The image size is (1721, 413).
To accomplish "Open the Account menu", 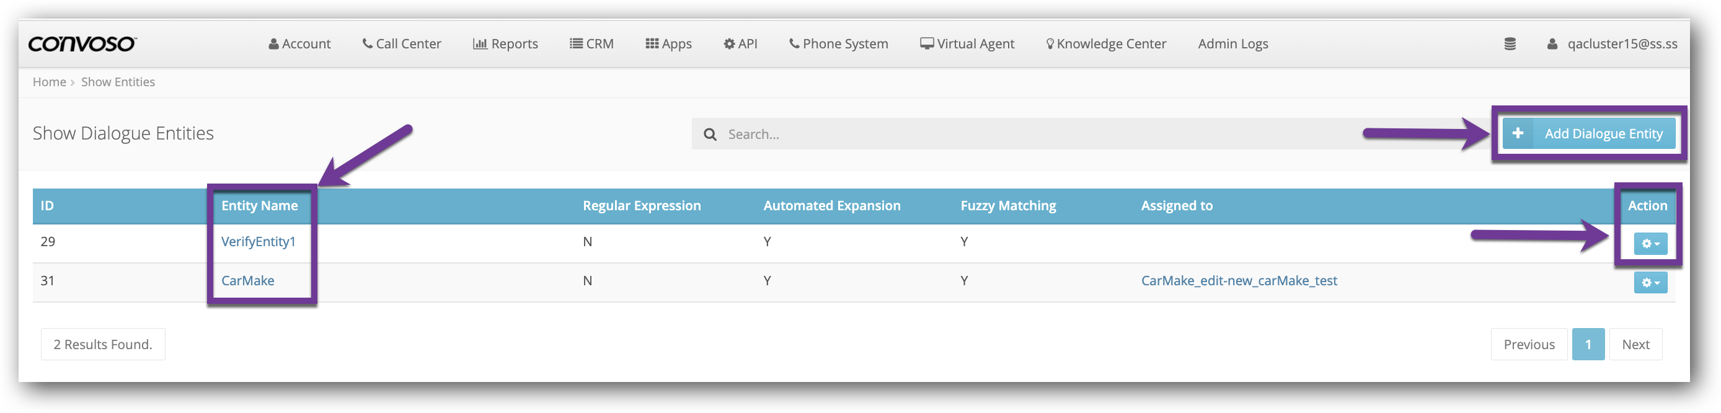I will 299,44.
